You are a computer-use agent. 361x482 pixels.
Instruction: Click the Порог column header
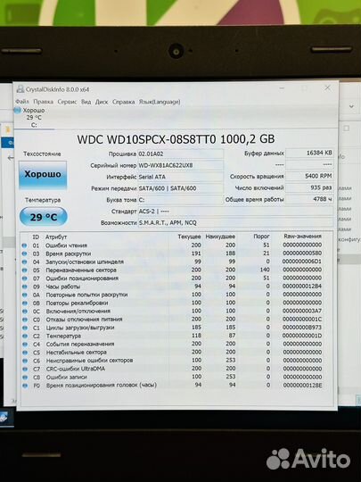(261, 236)
